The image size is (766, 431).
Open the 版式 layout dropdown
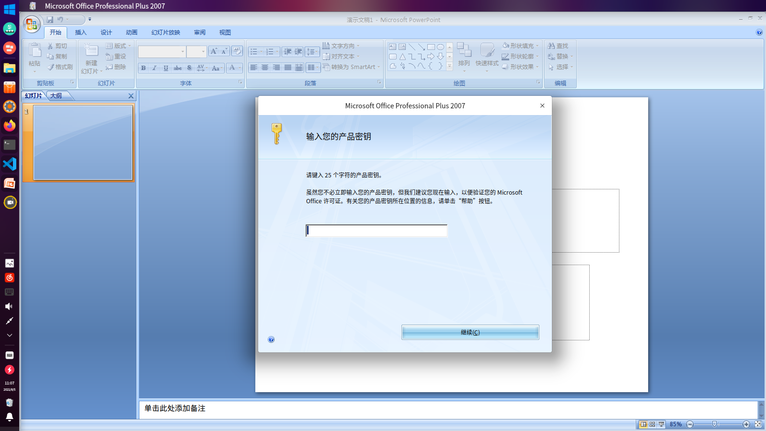(x=118, y=46)
